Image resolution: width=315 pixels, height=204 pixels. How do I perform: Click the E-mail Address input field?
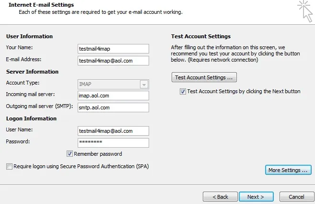coord(113,61)
